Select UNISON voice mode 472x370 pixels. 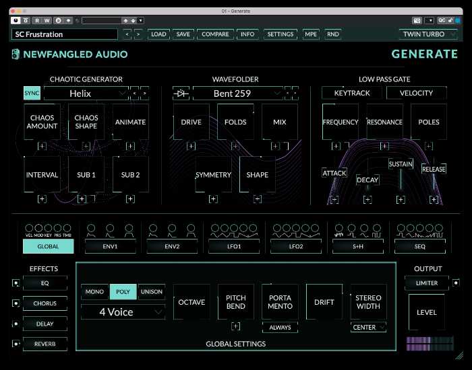point(152,291)
